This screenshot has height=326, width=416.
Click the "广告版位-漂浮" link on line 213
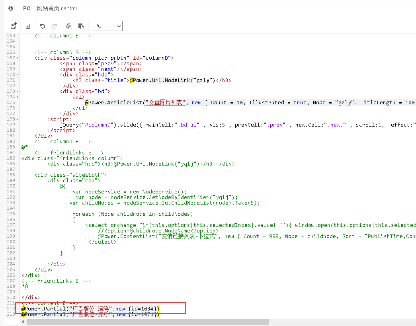coord(90,315)
